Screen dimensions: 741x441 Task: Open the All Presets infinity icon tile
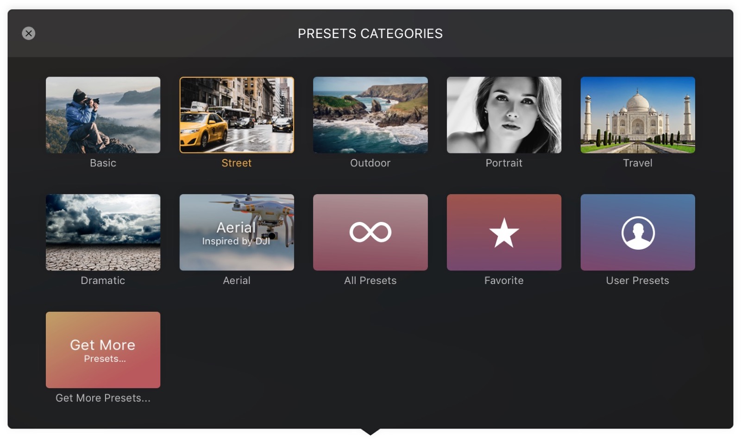coord(370,232)
